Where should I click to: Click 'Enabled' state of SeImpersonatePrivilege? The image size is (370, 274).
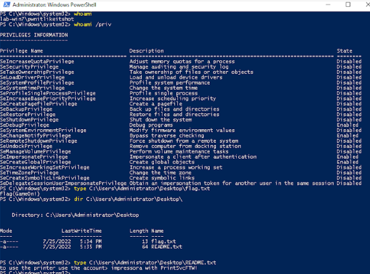(347, 157)
